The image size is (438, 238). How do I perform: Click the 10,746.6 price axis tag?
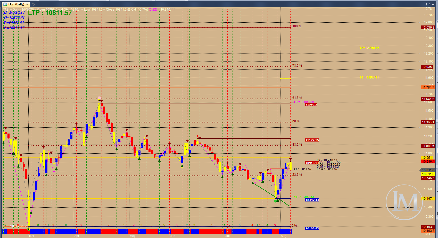[428, 178]
